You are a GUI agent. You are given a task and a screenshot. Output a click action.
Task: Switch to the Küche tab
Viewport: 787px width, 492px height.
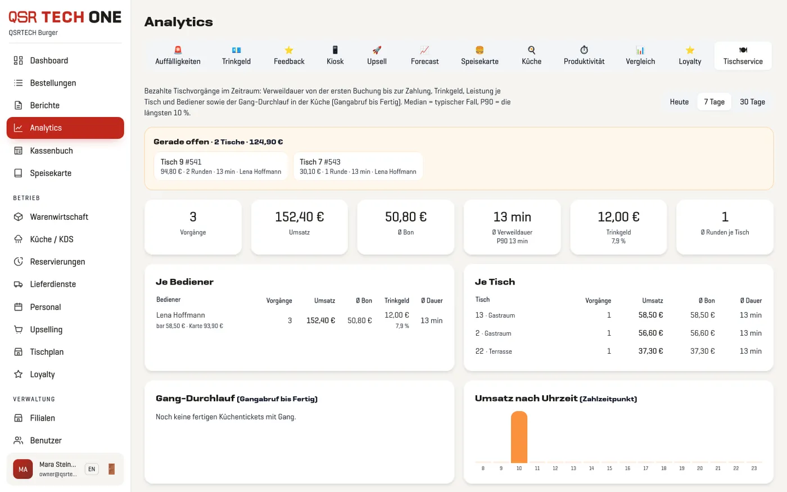[x=531, y=56]
